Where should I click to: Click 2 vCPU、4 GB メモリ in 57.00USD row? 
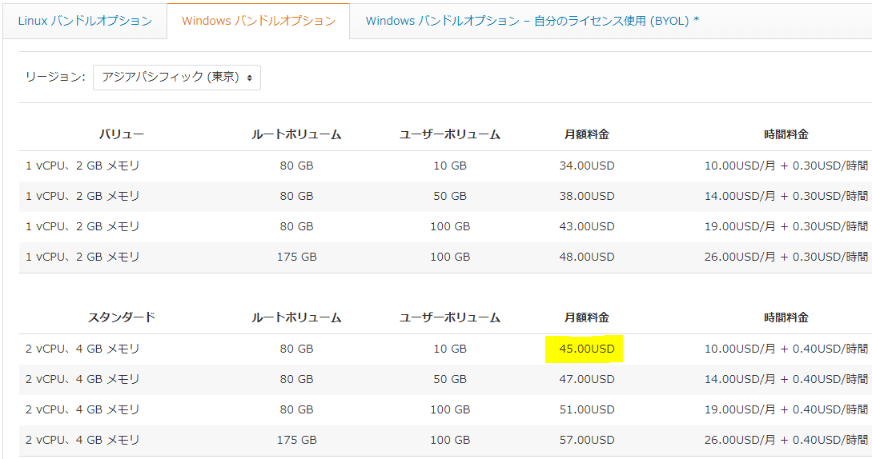(82, 440)
